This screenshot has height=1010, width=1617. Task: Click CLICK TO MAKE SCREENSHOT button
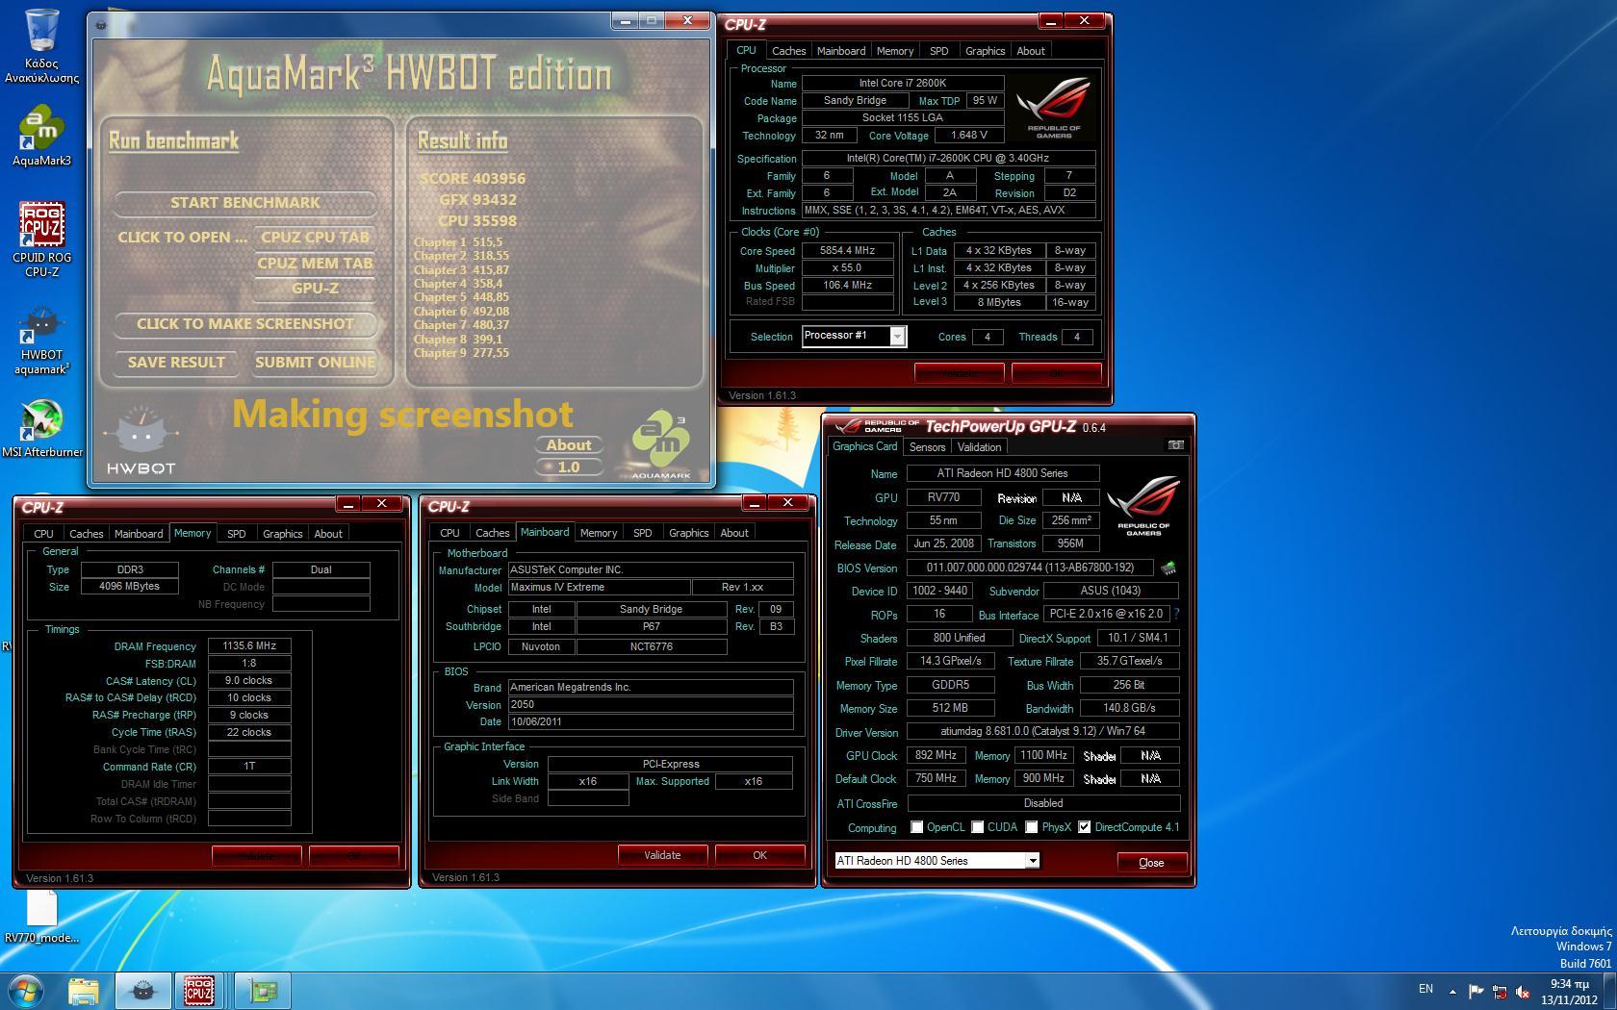click(x=245, y=324)
